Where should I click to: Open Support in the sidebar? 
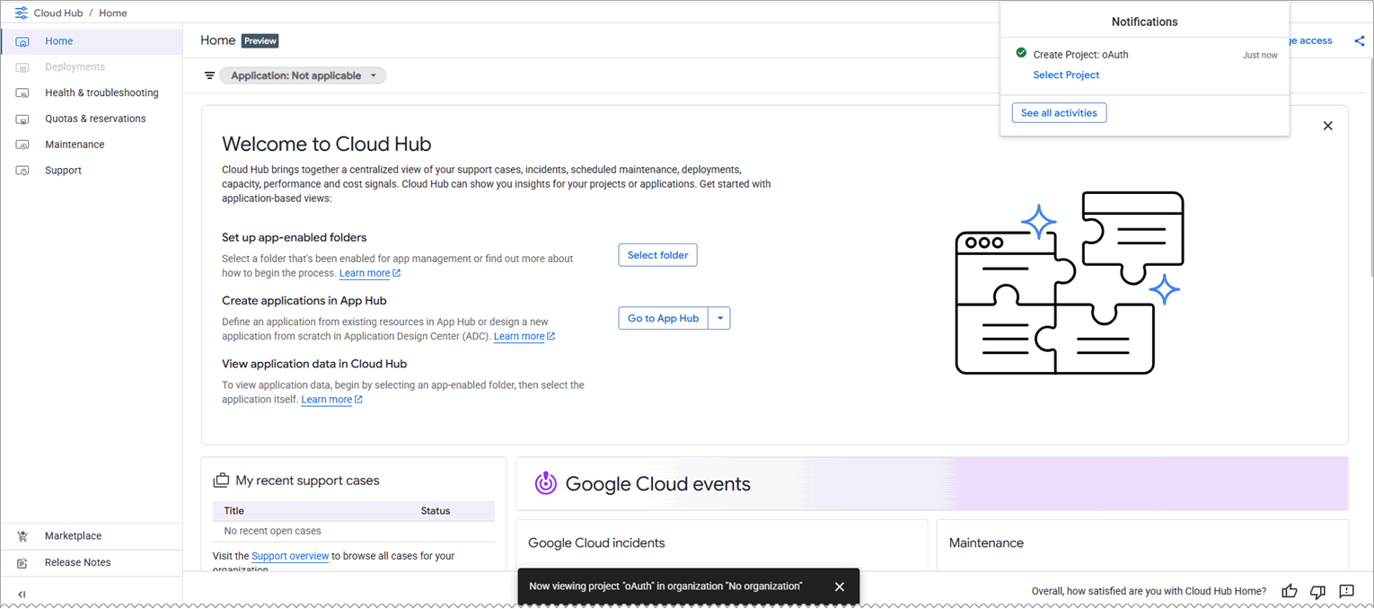[92, 171]
